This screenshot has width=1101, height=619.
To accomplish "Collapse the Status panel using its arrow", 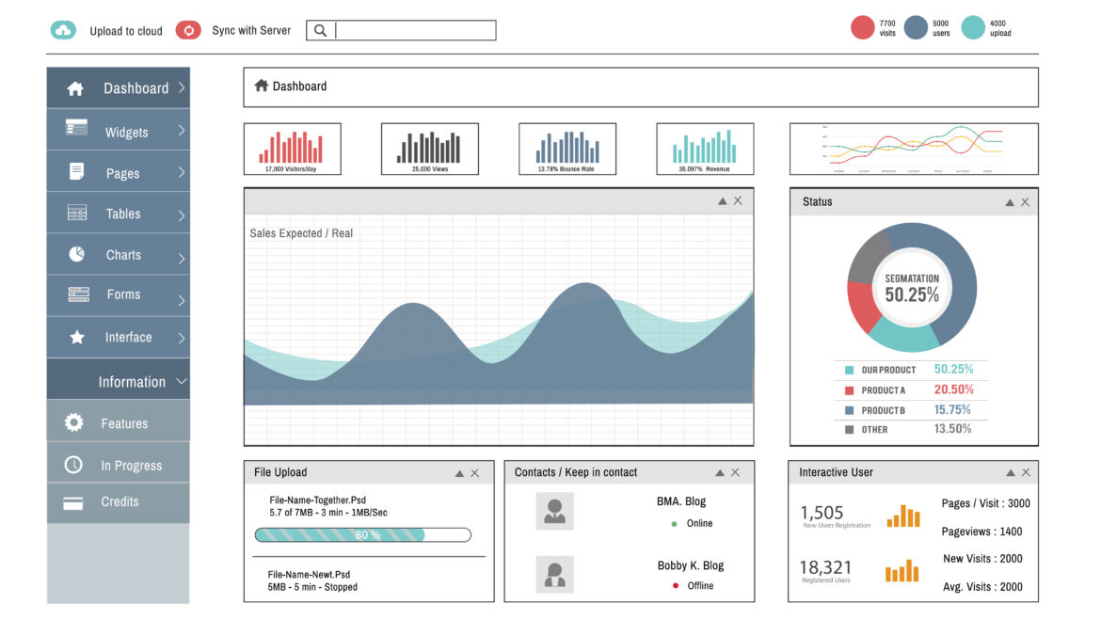I will click(x=1011, y=201).
